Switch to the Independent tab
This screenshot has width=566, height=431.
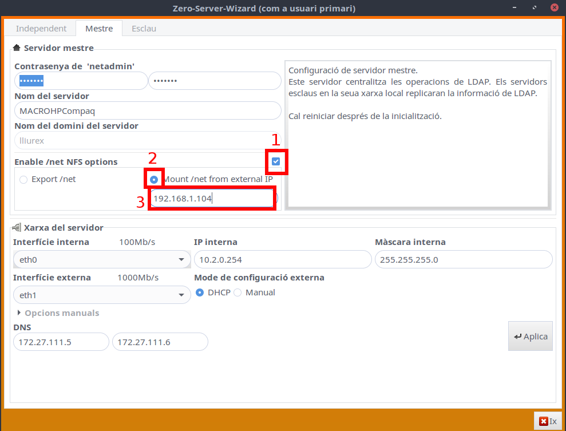[x=41, y=29]
